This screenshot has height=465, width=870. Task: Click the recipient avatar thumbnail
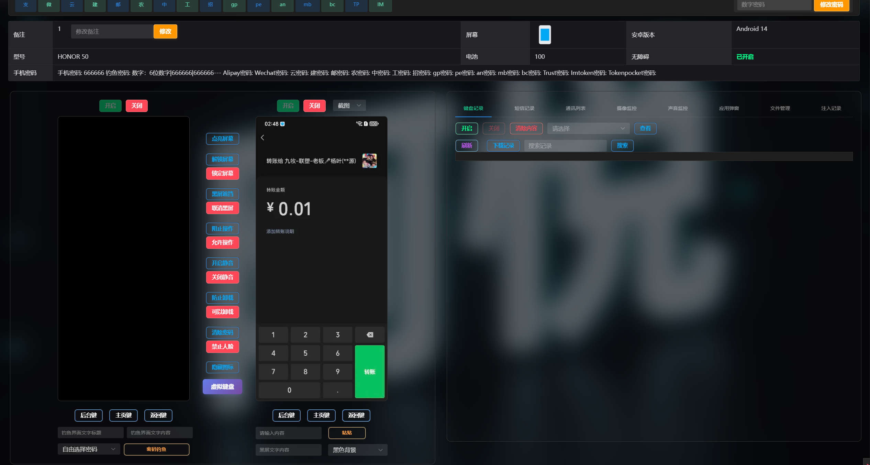point(369,161)
